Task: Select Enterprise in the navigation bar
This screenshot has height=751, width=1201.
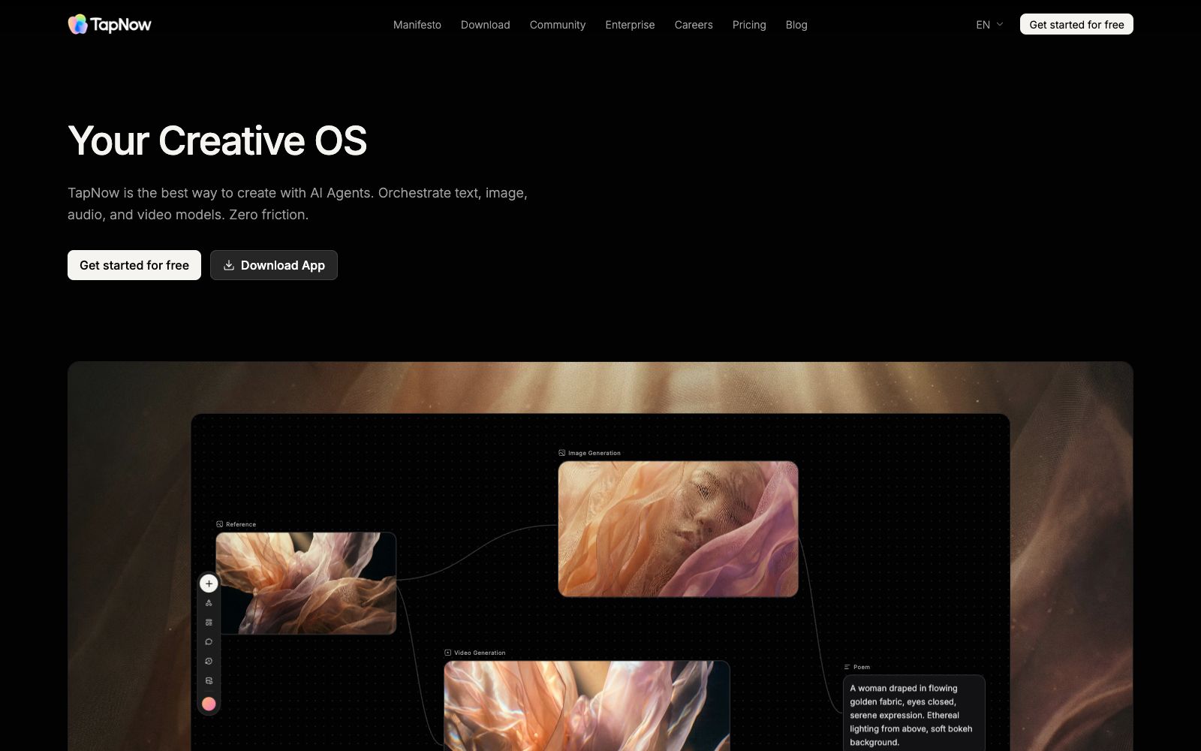Action: tap(631, 25)
